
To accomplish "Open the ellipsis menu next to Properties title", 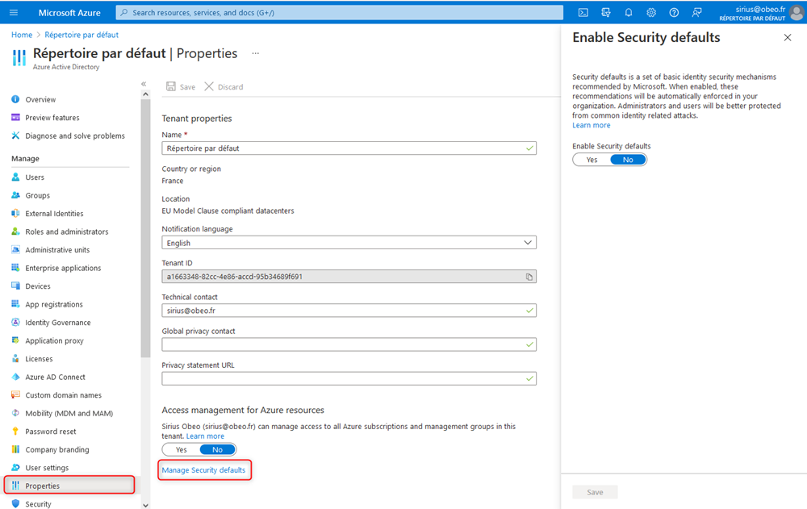I will pos(253,52).
